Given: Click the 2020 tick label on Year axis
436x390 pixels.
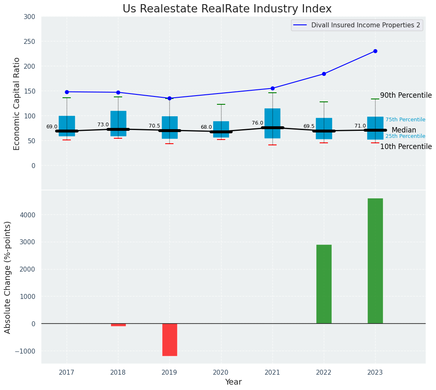Looking at the screenshot, I should coord(221,373).
